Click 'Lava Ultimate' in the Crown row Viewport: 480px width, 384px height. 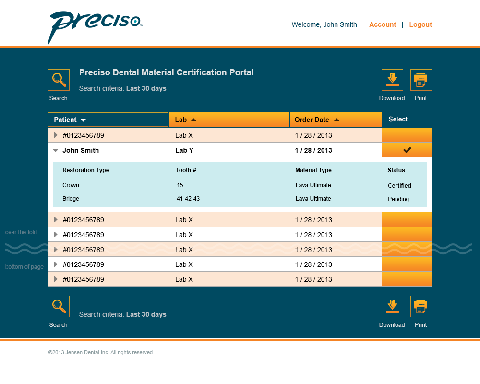[x=313, y=185]
